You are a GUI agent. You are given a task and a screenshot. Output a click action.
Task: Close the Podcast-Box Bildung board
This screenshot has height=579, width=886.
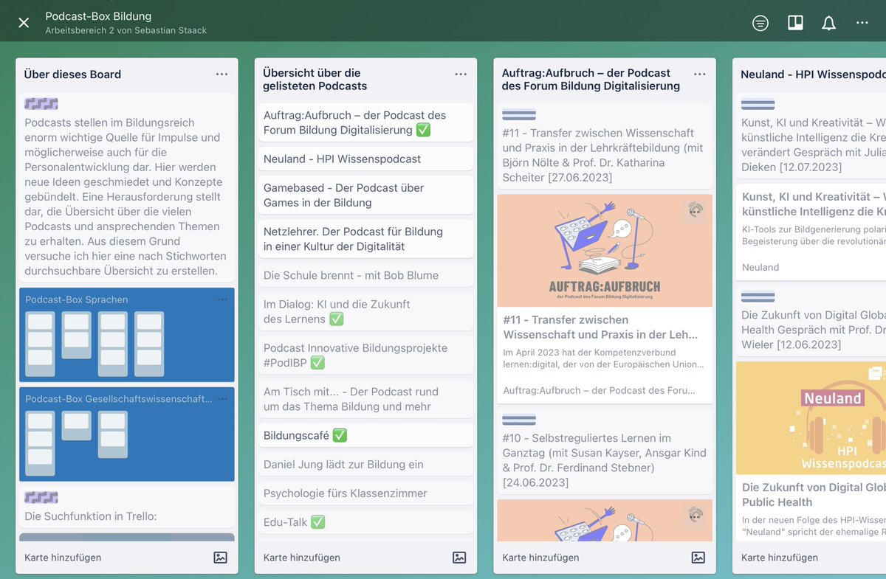pos(24,23)
